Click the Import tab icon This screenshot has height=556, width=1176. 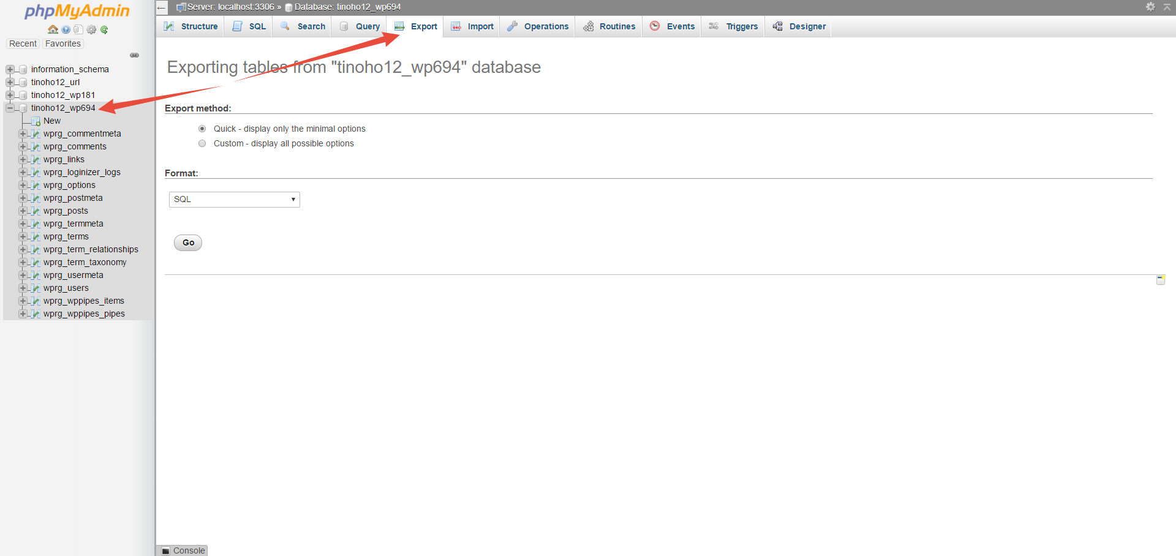click(x=455, y=26)
